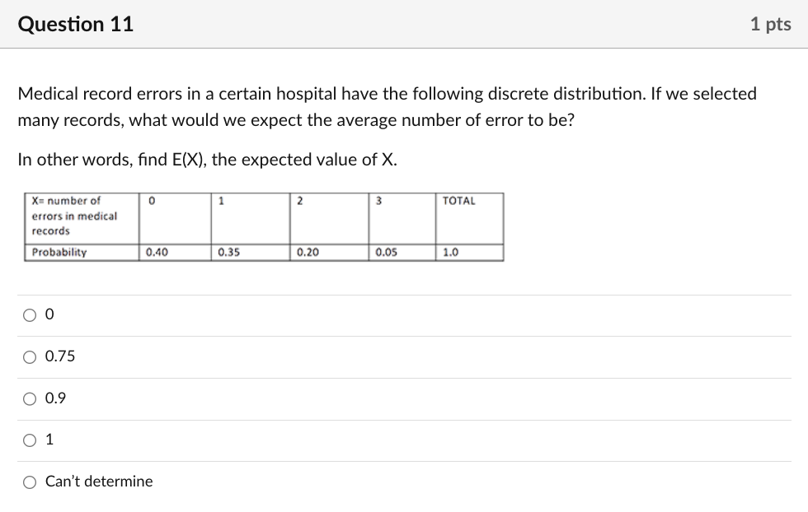The image size is (808, 512).
Task: Click the "0.9" answer label text
Action: coord(56,398)
